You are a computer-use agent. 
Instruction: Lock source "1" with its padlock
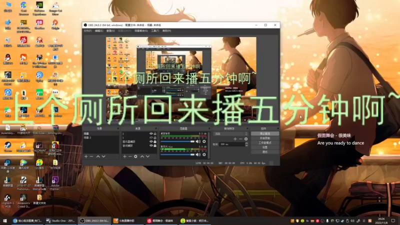(x=155, y=137)
